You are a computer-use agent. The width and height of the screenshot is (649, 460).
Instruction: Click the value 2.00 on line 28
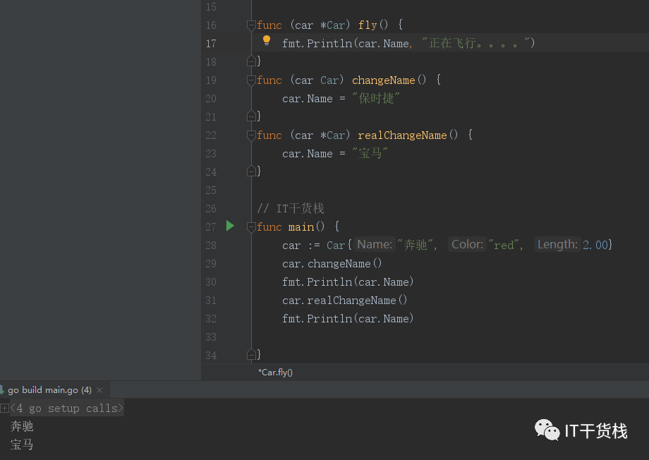(595, 245)
